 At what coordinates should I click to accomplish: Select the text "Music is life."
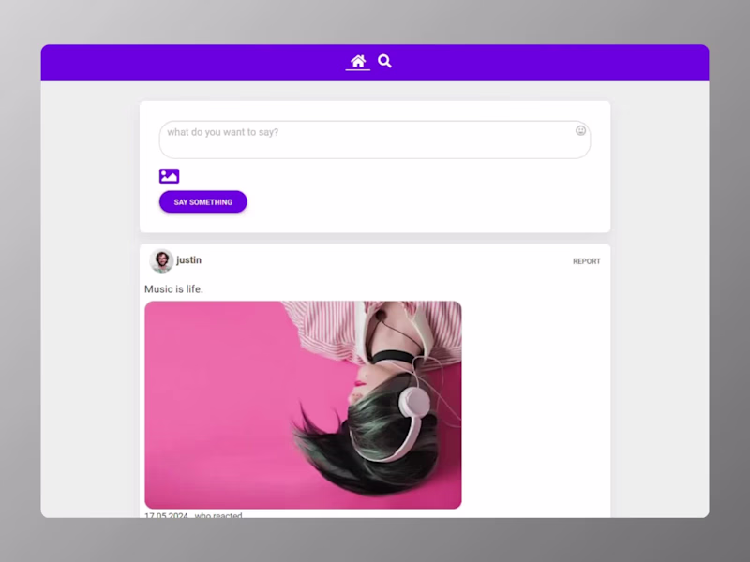(173, 289)
